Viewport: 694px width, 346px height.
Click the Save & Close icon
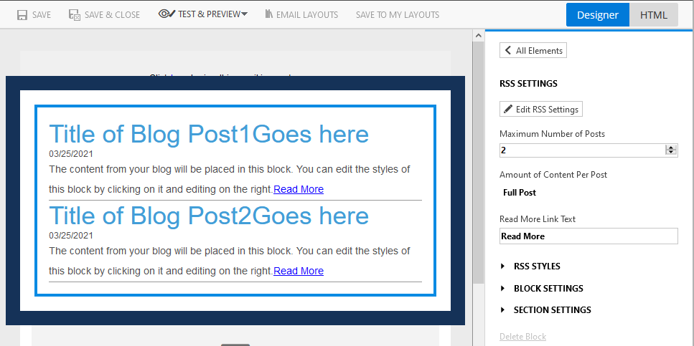coord(75,15)
